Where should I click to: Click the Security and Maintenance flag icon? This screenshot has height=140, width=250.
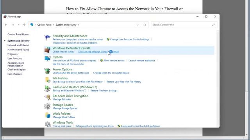pos(47,38)
